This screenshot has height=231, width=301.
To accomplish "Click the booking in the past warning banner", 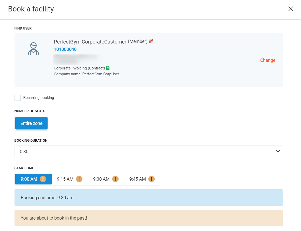I will [x=149, y=218].
